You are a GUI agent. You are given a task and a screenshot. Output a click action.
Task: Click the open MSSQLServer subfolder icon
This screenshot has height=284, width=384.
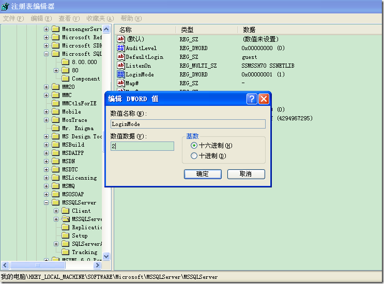pyautogui.click(x=66, y=219)
